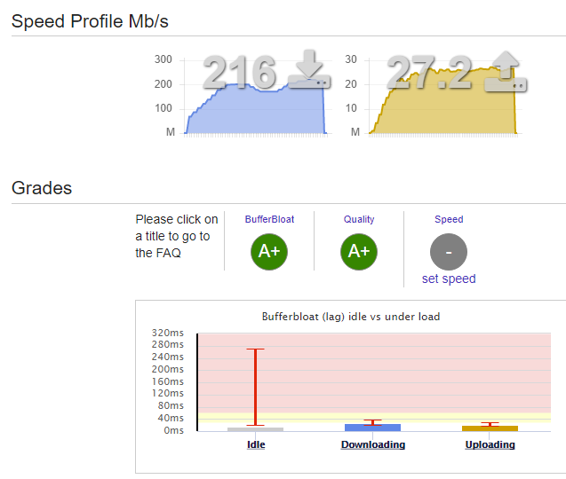Click the orange Uploading latency bar
The image size is (566, 479).
click(x=490, y=428)
